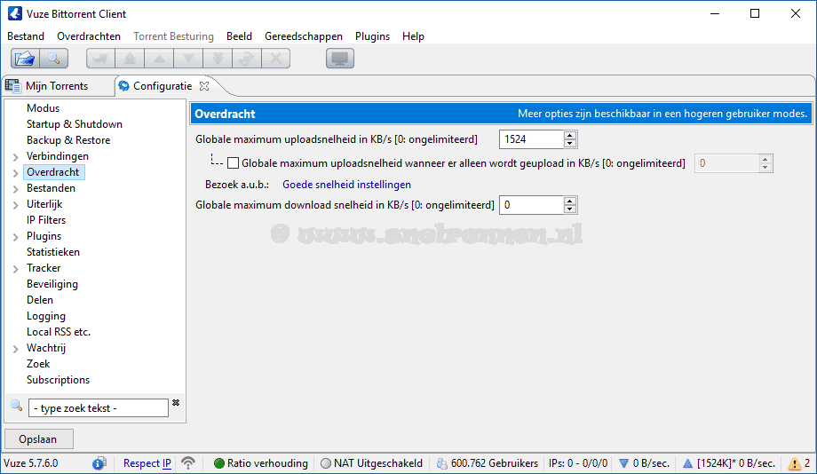Select Delen in the config tree
This screenshot has width=817, height=474.
click(x=40, y=299)
